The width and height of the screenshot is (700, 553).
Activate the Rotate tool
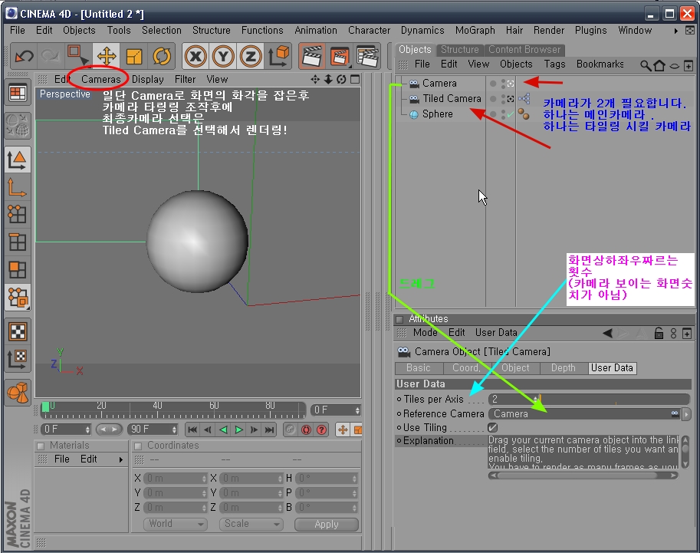(162, 56)
